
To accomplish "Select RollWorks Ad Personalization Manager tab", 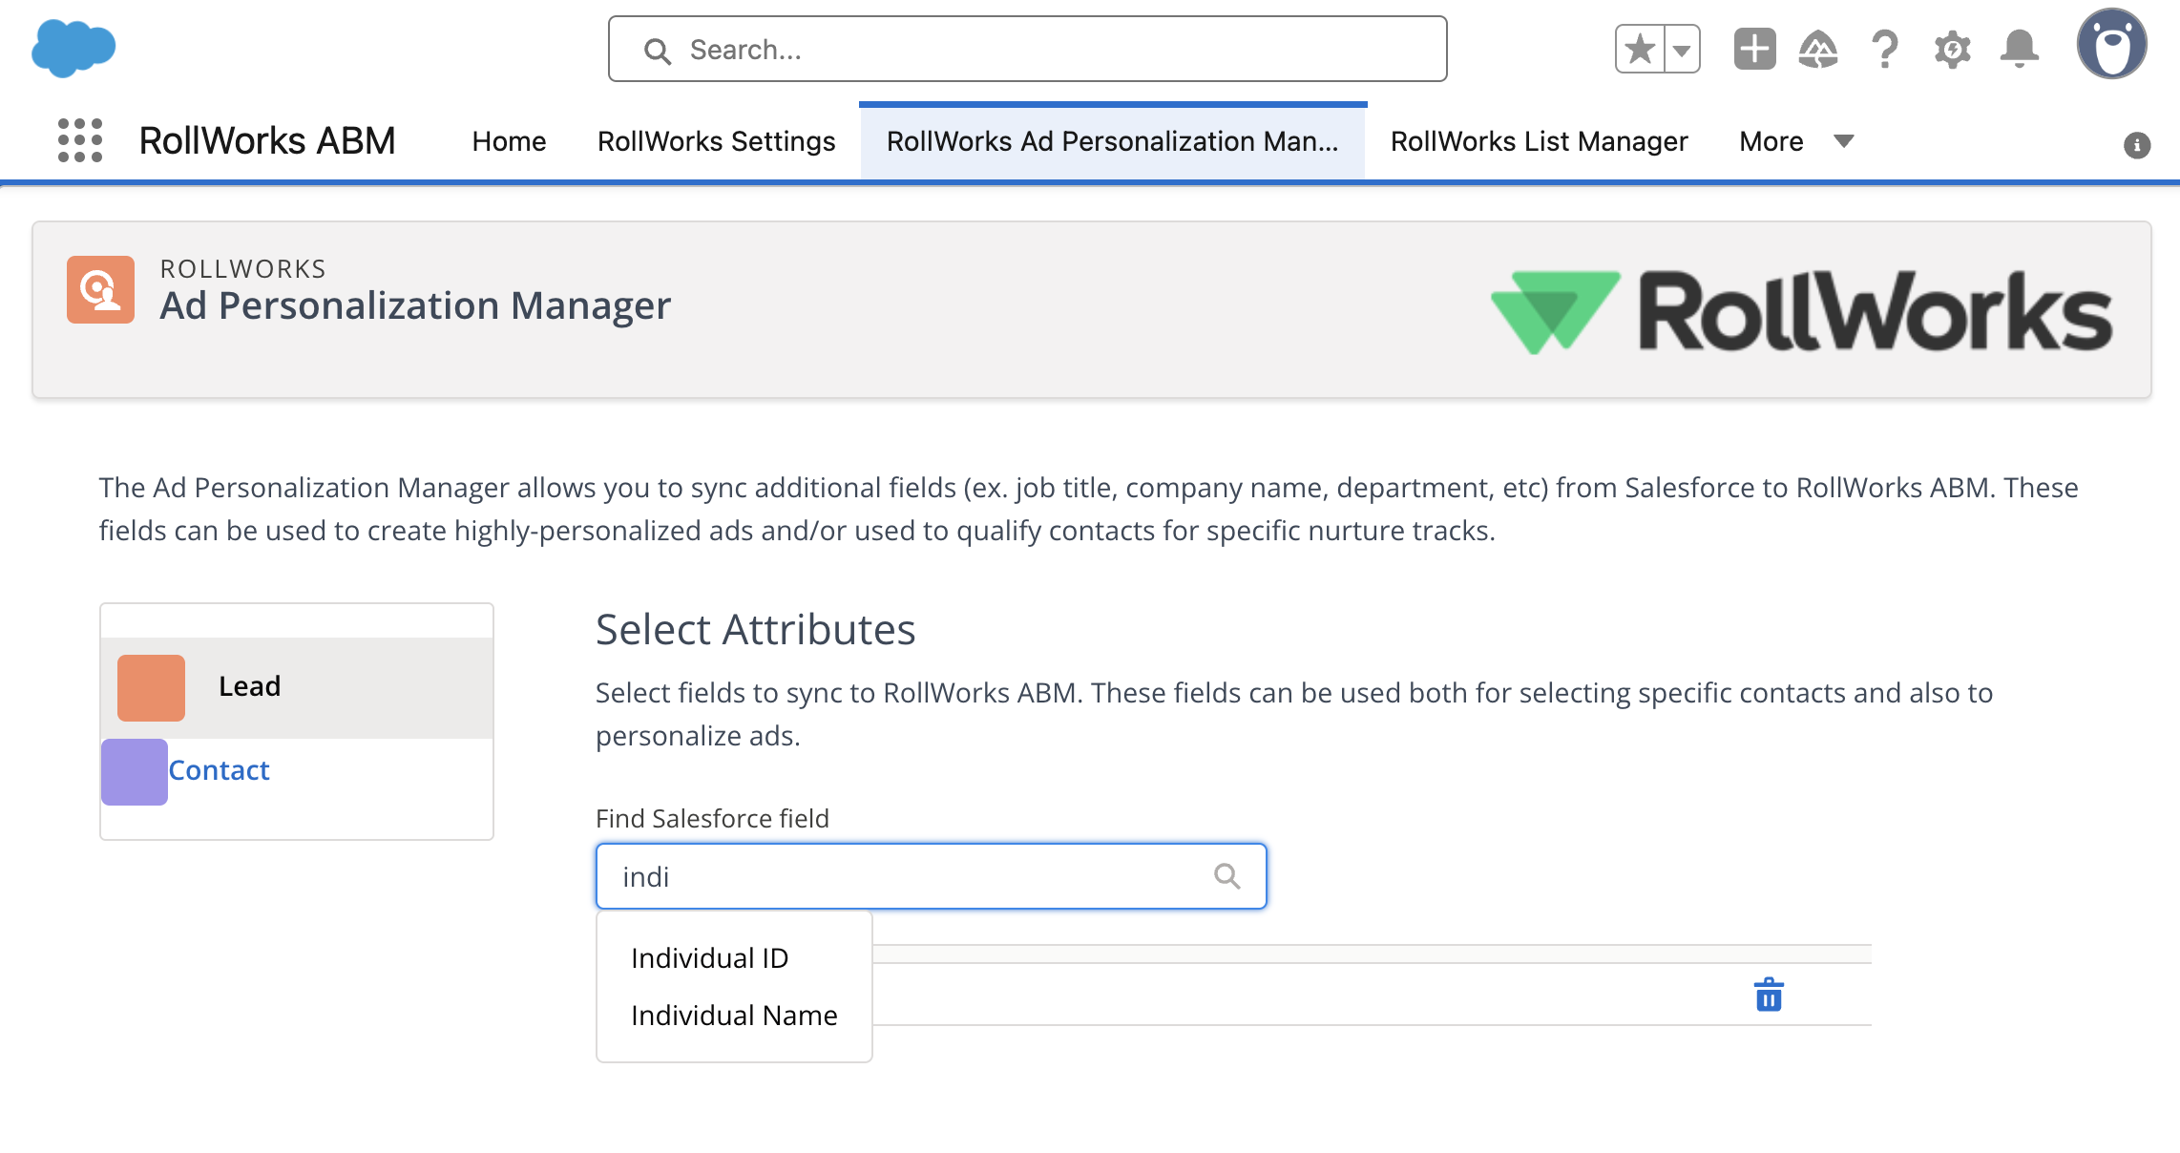I will tap(1113, 141).
